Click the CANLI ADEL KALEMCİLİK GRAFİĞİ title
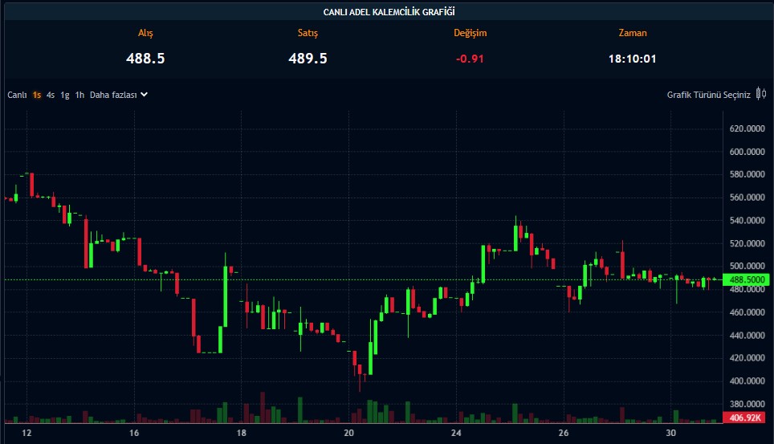Image resolution: width=774 pixels, height=444 pixels. click(387, 11)
